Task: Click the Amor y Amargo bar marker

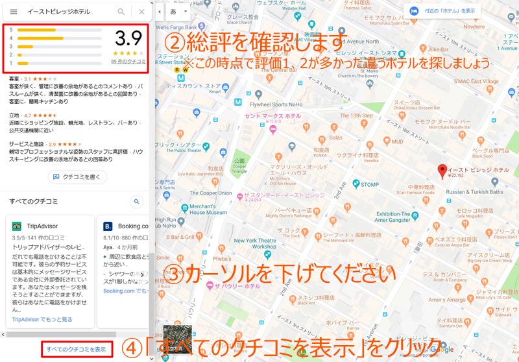Action: point(470,299)
